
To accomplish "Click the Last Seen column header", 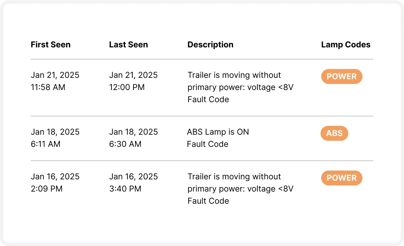I will click(x=128, y=45).
